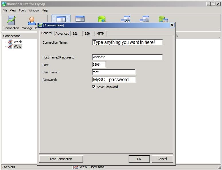This screenshot has height=170, width=222.
Task: Select the WoW connection name in tree
Action: (x=17, y=46)
